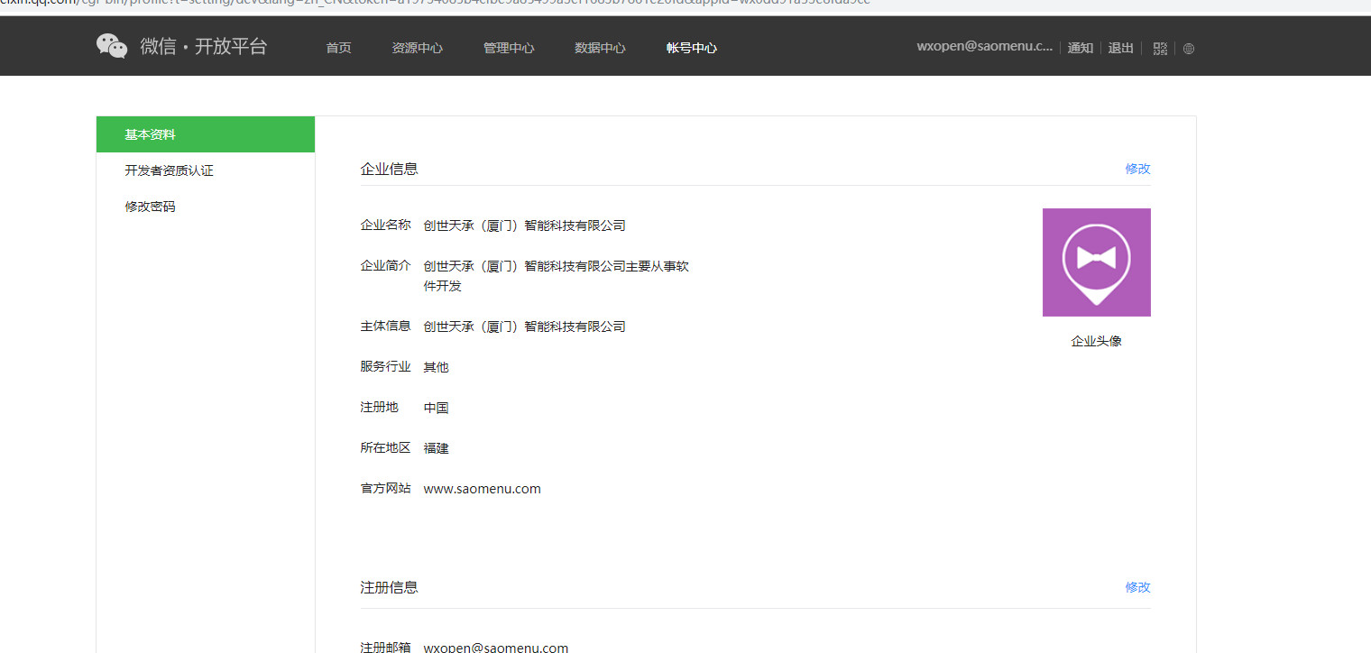Click the 所在地区 value 福建
The image size is (1371, 653).
pyautogui.click(x=437, y=448)
